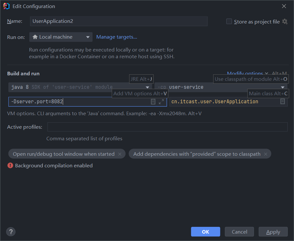Click the Main class browse icon
The width and height of the screenshot is (294, 241).
282,101
